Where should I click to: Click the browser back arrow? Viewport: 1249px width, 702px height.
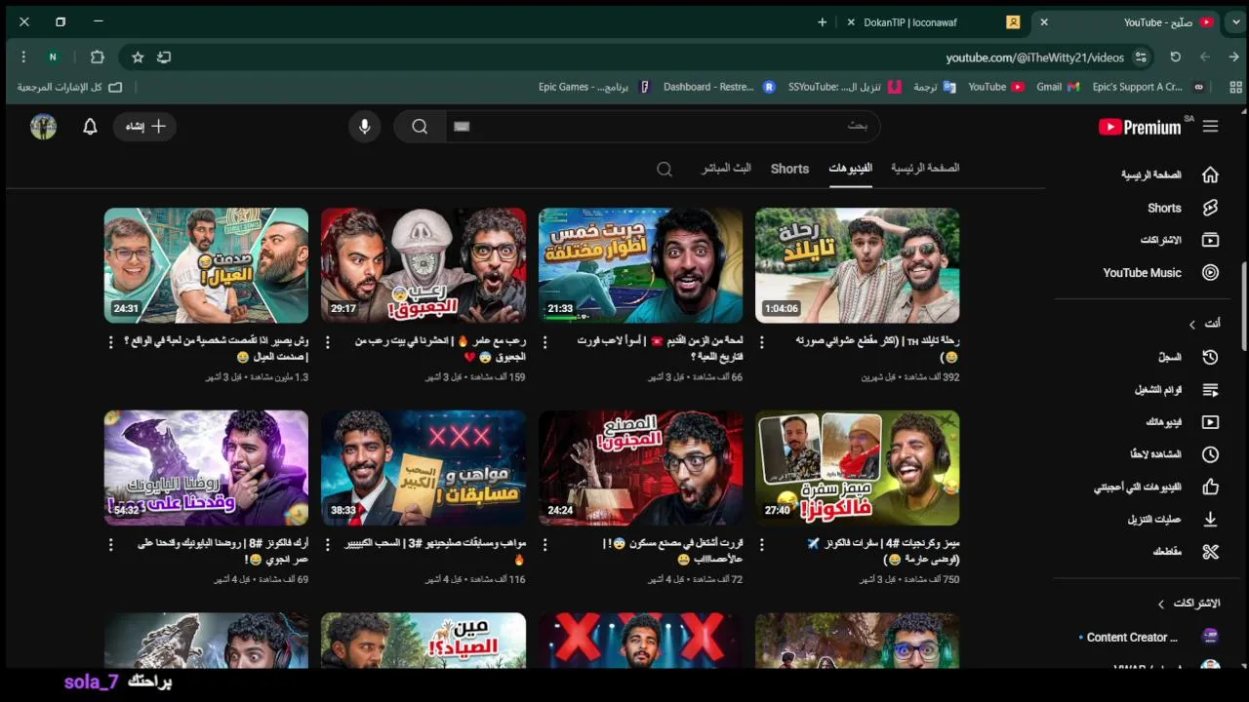[1204, 58]
